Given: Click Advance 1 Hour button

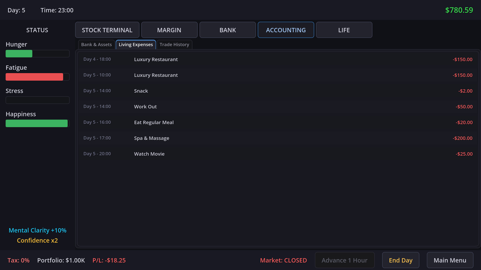Looking at the screenshot, I should (x=344, y=260).
